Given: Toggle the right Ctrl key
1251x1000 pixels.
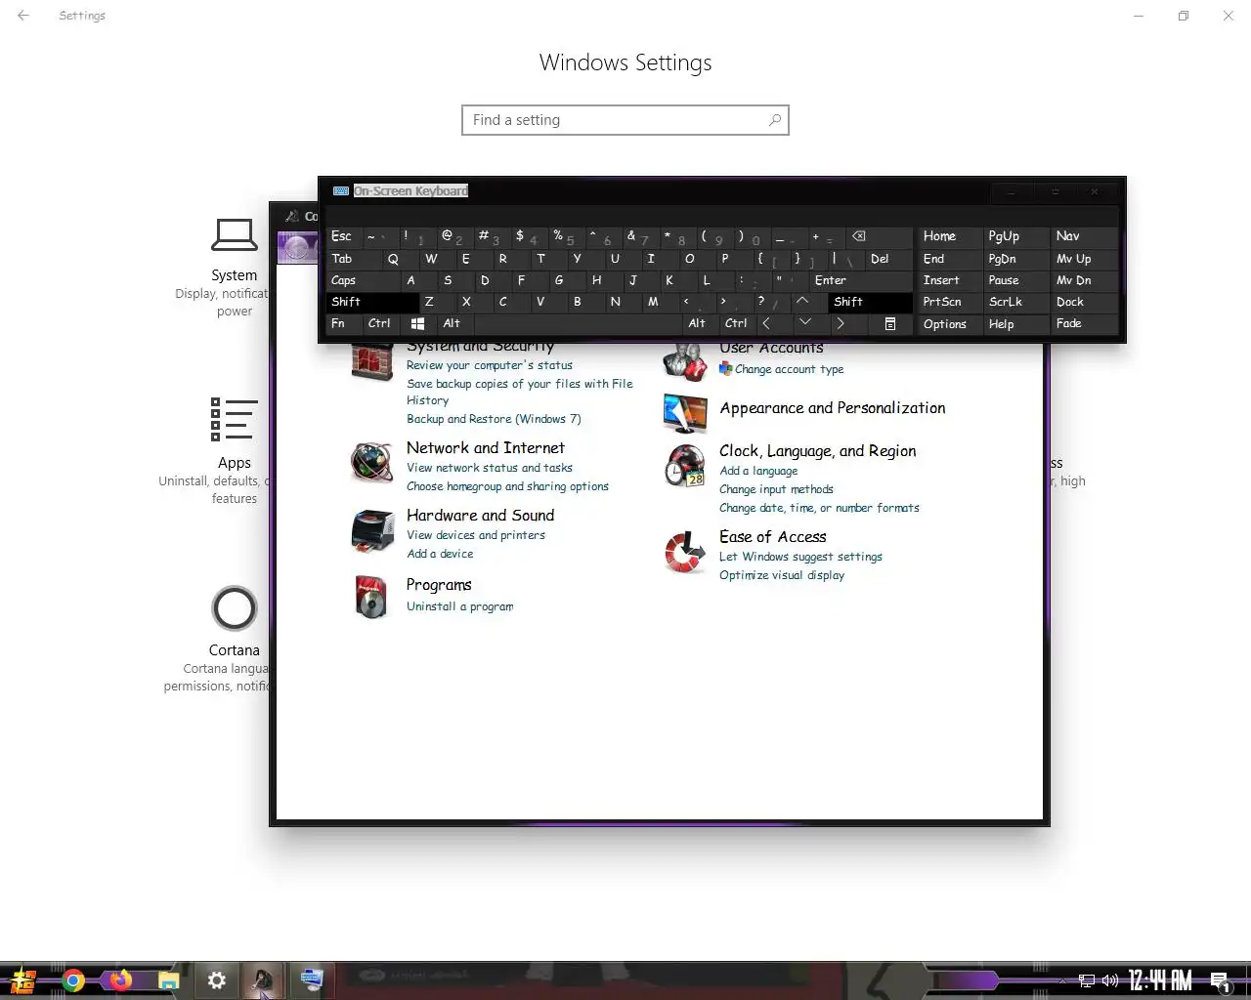Looking at the screenshot, I should coord(736,323).
